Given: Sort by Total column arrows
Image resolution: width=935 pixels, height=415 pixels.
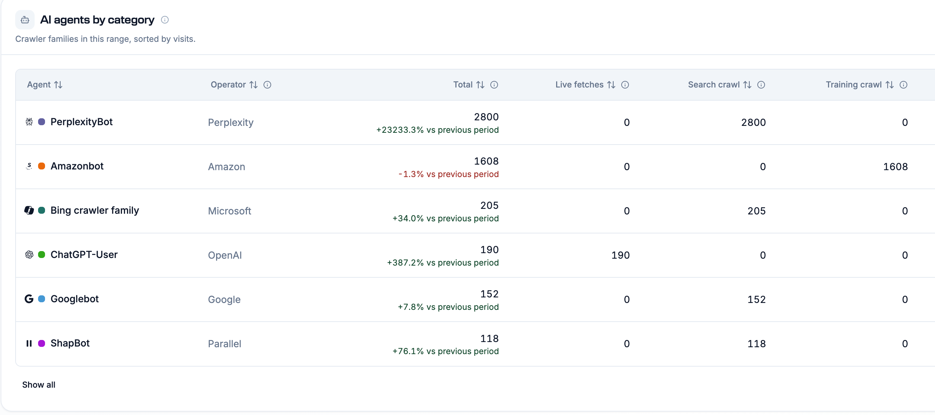Looking at the screenshot, I should [480, 84].
